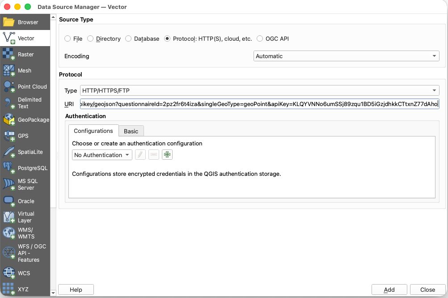Open the XYZ tiles source page
The height and width of the screenshot is (298, 448).
click(x=25, y=289)
